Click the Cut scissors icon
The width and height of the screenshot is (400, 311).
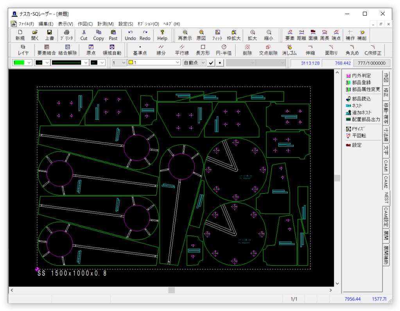[84, 35]
